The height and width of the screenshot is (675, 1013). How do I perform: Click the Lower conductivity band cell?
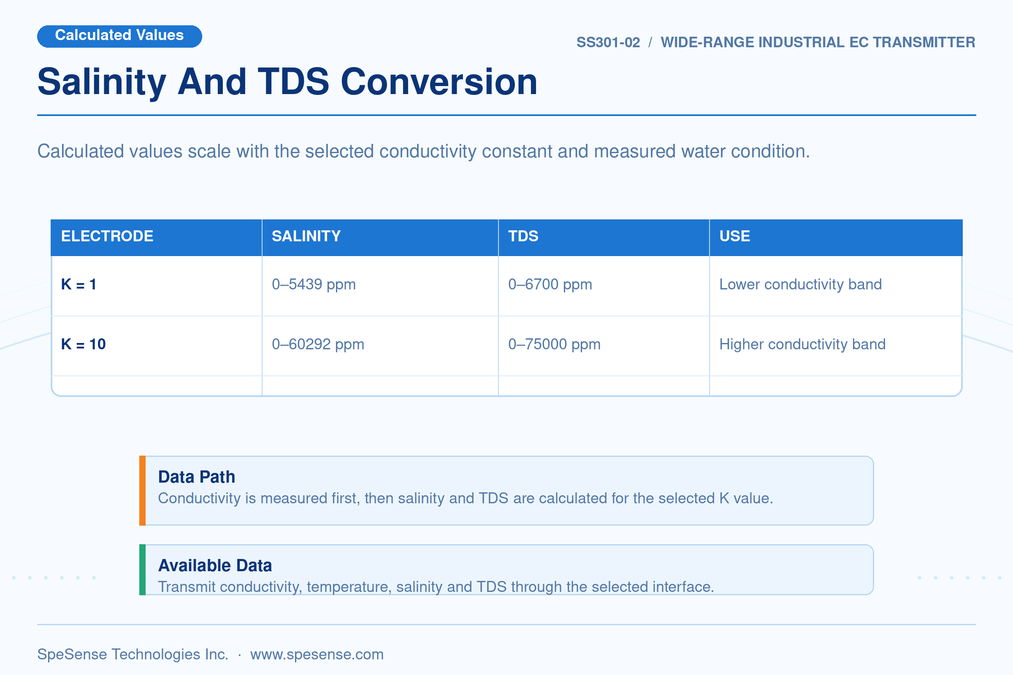800,284
